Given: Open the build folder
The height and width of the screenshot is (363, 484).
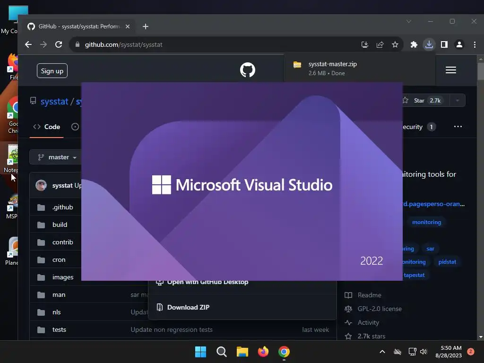Looking at the screenshot, I should [60, 225].
